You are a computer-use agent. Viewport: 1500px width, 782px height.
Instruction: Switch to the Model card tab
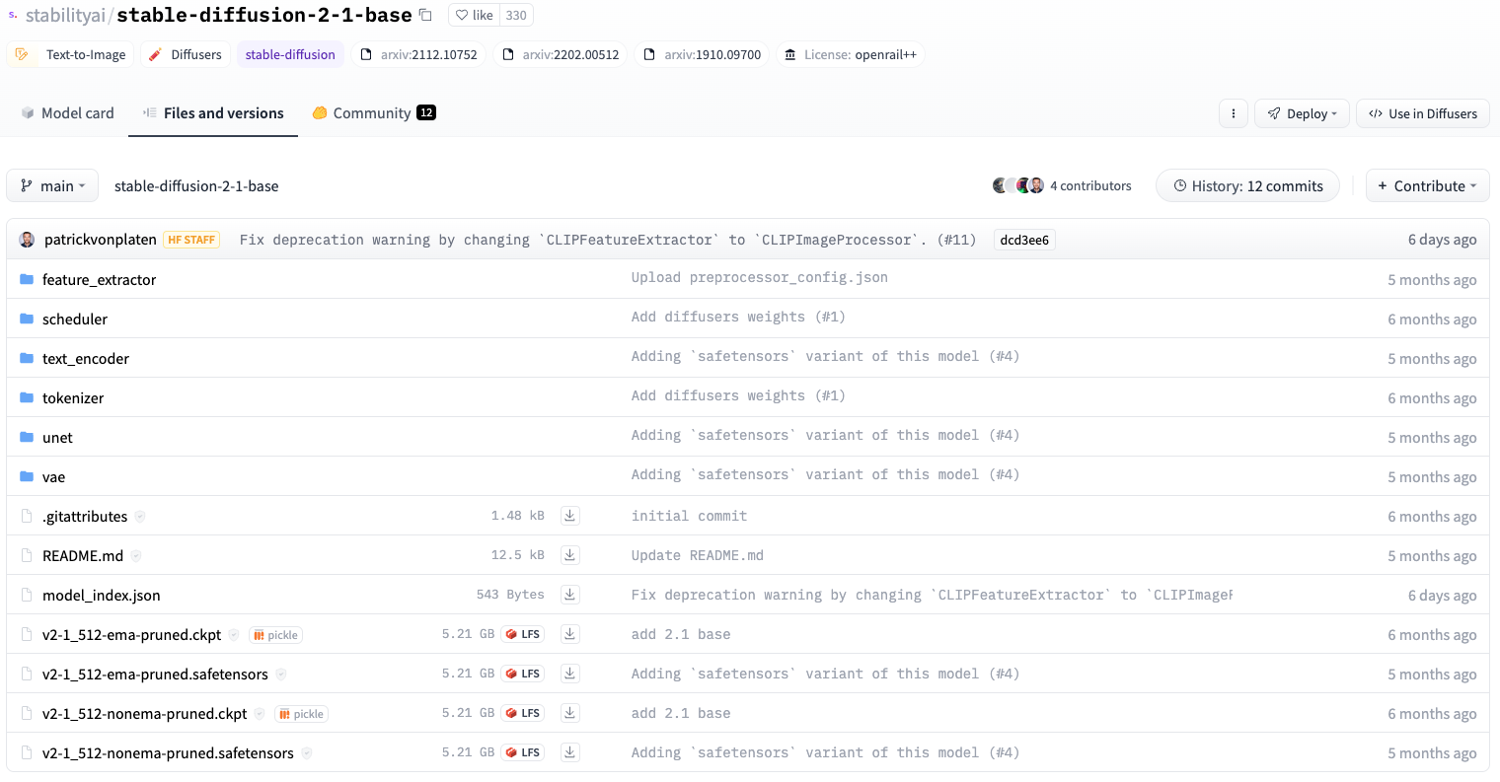(x=67, y=113)
